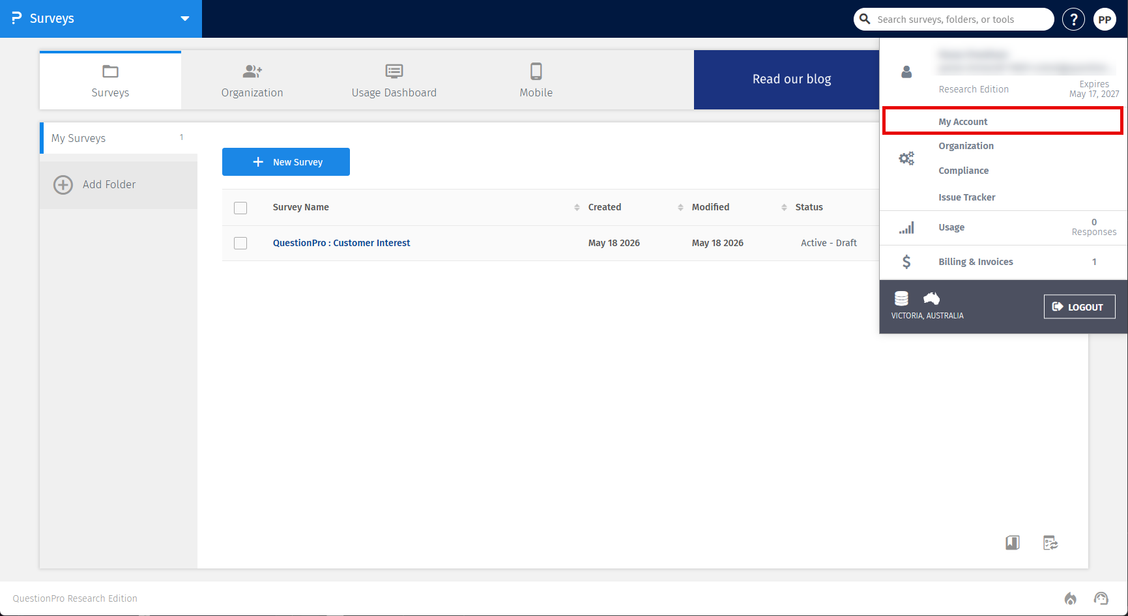The image size is (1128, 616).
Task: Click the QuestionPro P logo icon
Action: [x=16, y=18]
